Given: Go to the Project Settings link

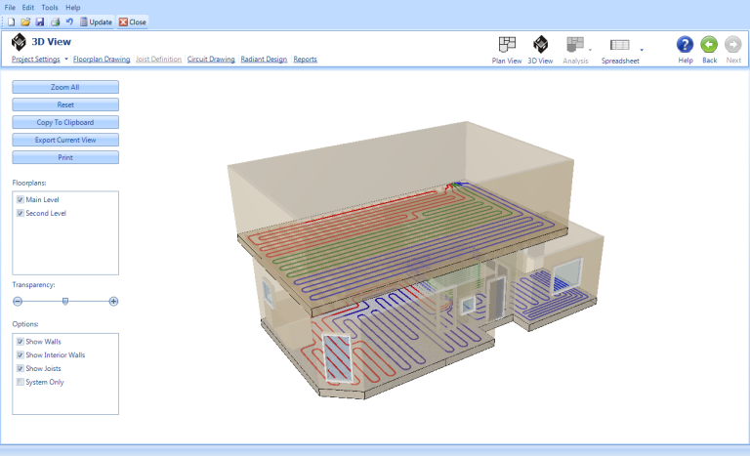Looking at the screenshot, I should point(36,60).
